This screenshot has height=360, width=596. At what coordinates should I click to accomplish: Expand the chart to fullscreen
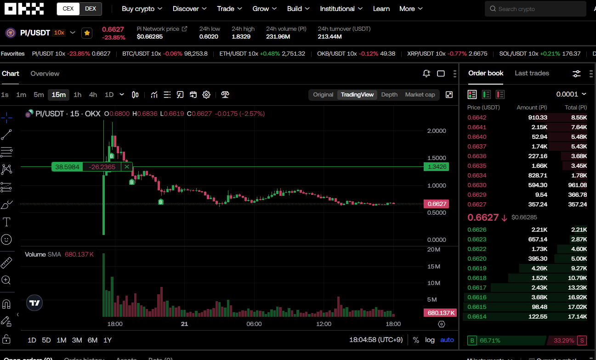pos(449,95)
